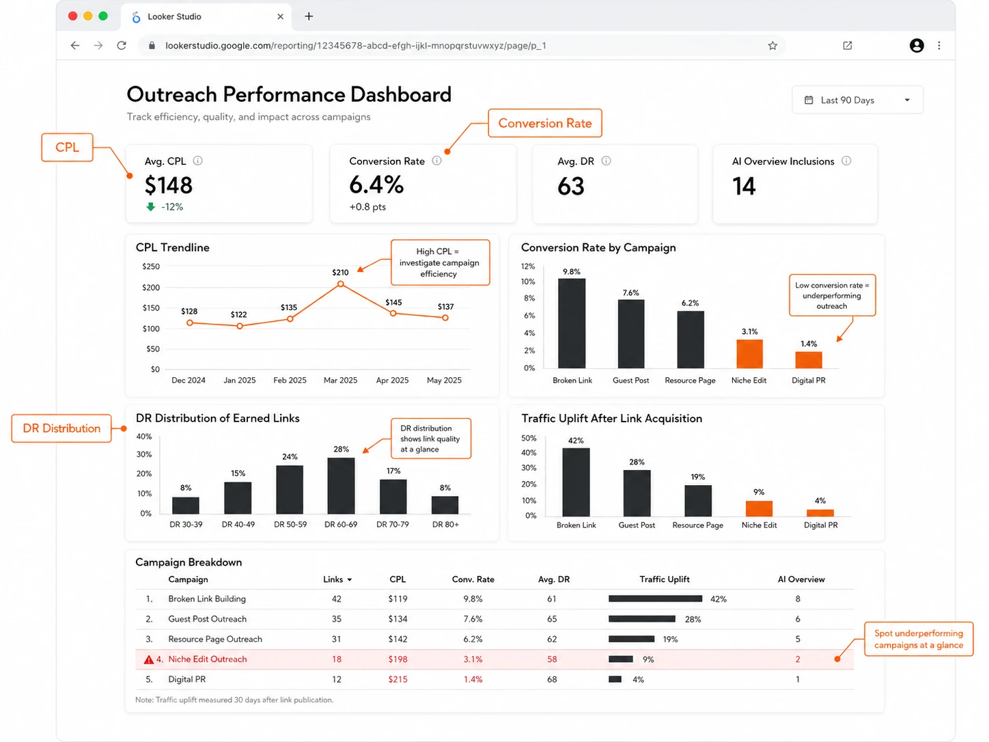
Task: Reload the page with refresh icon
Action: coord(122,46)
